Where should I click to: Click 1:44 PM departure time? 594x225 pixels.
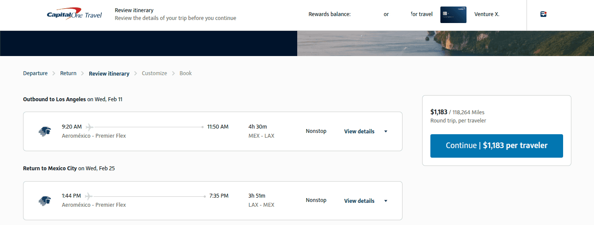click(x=72, y=196)
